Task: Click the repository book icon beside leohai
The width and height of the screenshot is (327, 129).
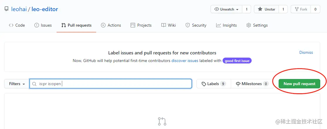Action: (6, 9)
